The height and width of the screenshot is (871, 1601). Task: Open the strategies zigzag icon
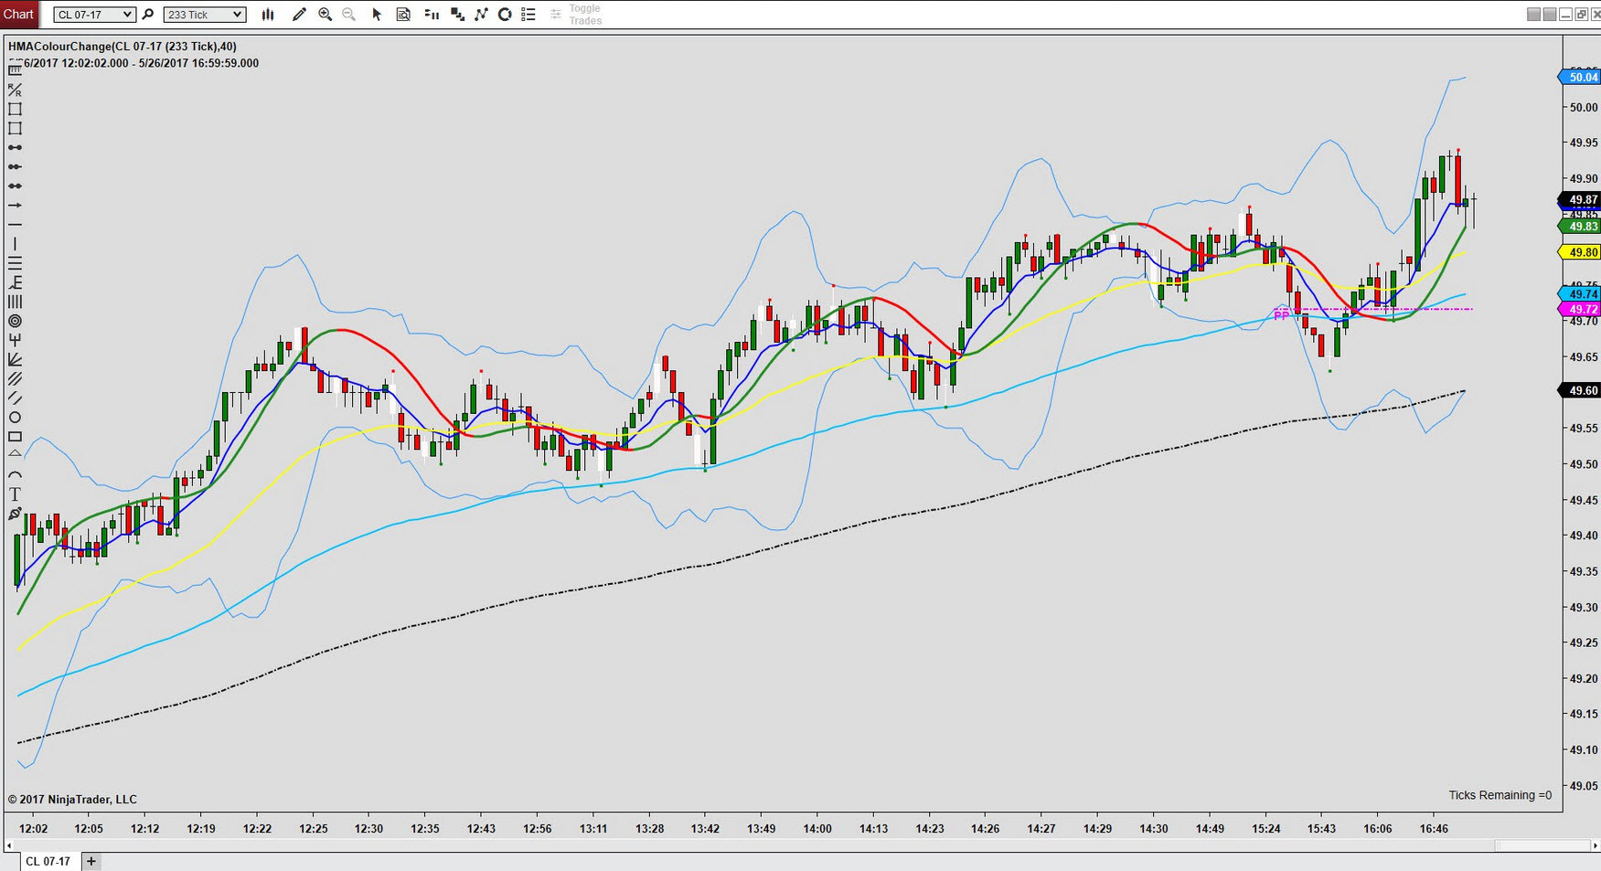481,15
